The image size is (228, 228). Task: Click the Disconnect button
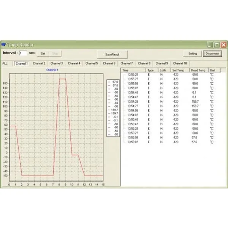[x=212, y=54]
